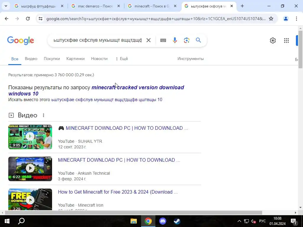Close the ьшсрфуд tab

[62, 6]
